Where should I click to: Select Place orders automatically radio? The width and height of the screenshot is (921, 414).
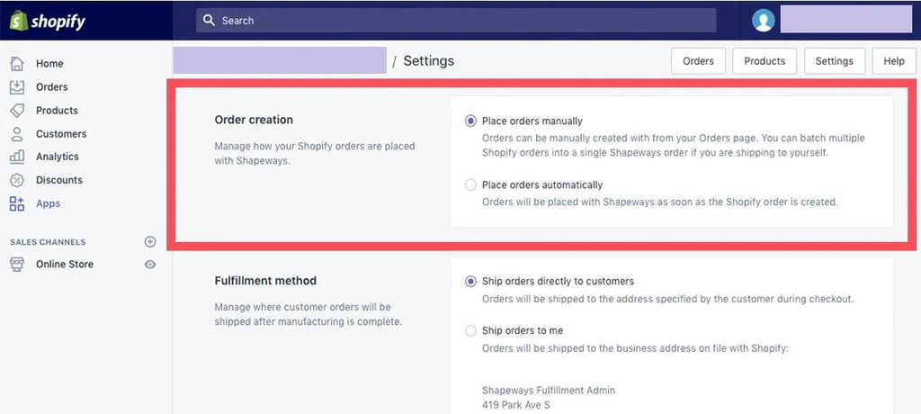(470, 184)
